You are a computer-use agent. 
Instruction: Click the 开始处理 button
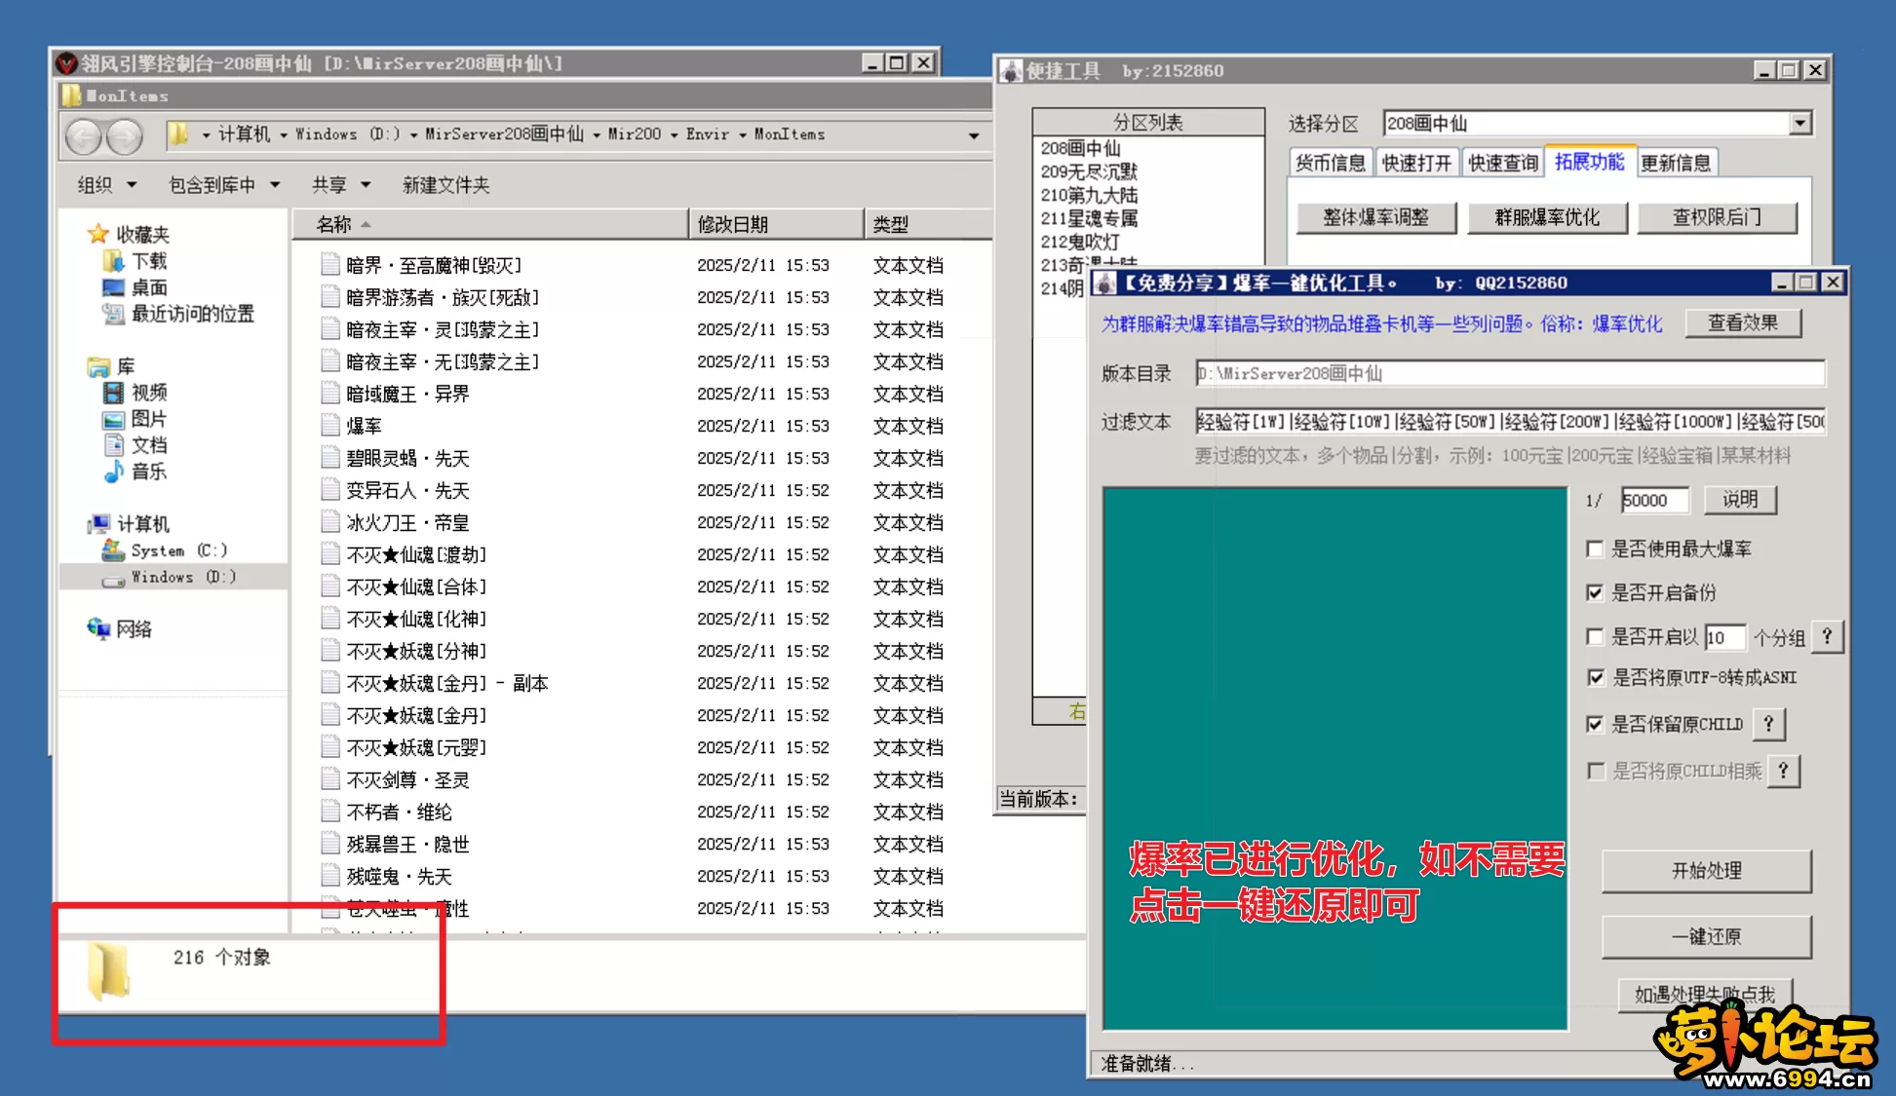click(x=1706, y=870)
